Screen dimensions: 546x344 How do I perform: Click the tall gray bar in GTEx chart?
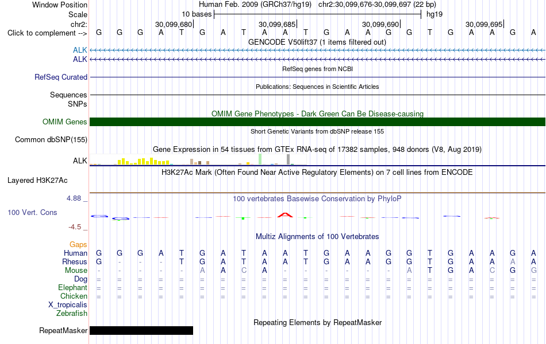pos(289,159)
